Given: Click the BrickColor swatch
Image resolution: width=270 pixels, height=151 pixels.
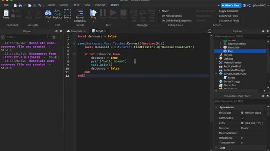Looking at the screenshot, I should click(242, 113).
